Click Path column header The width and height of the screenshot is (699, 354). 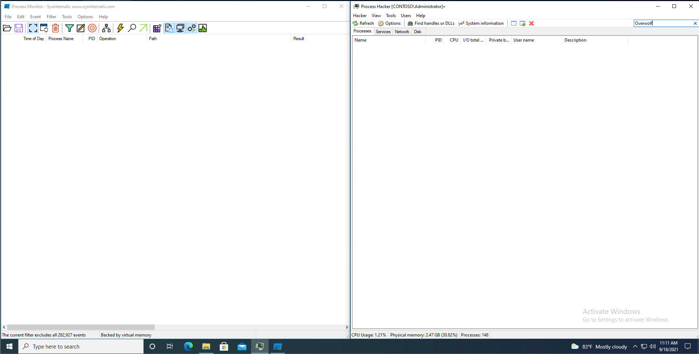tap(153, 39)
